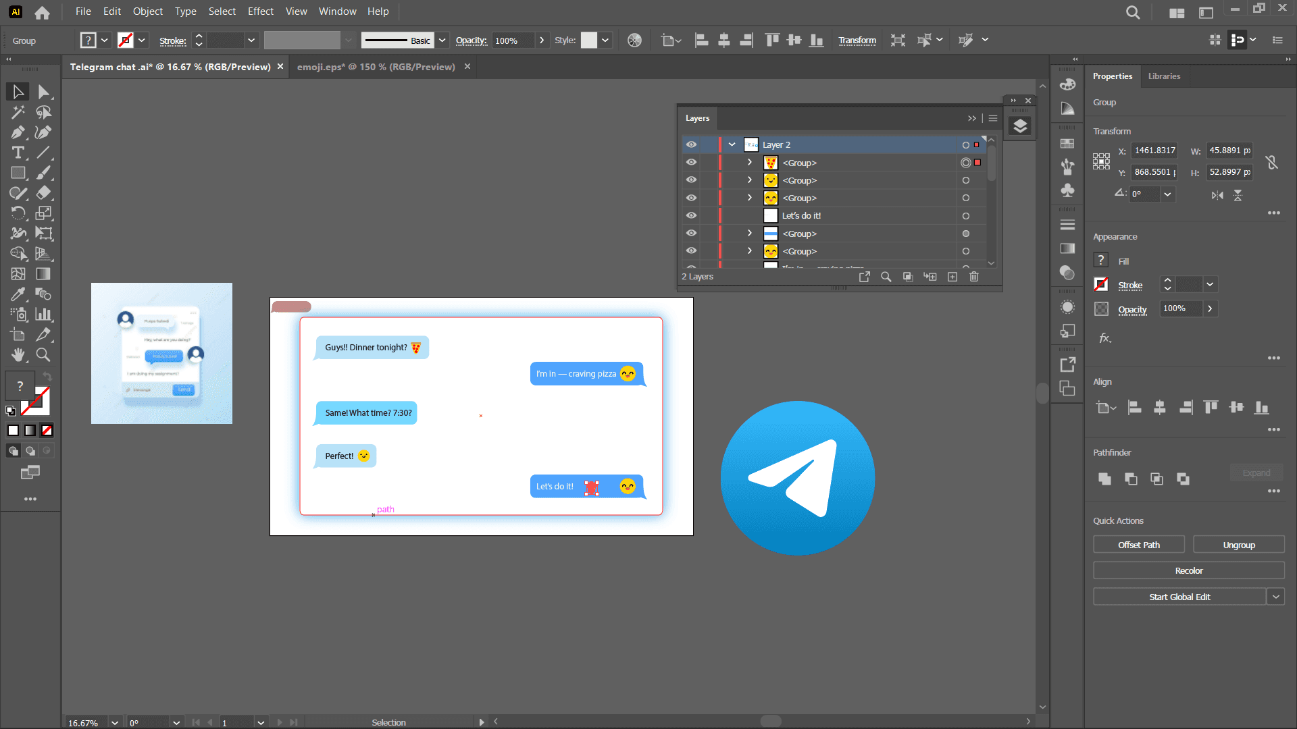Toggle visibility of Let's do it! layer
The image size is (1297, 729).
(x=691, y=215)
